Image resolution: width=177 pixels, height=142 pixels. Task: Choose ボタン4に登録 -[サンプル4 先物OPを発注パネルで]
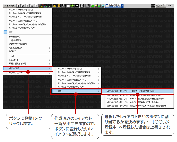coord(138,102)
